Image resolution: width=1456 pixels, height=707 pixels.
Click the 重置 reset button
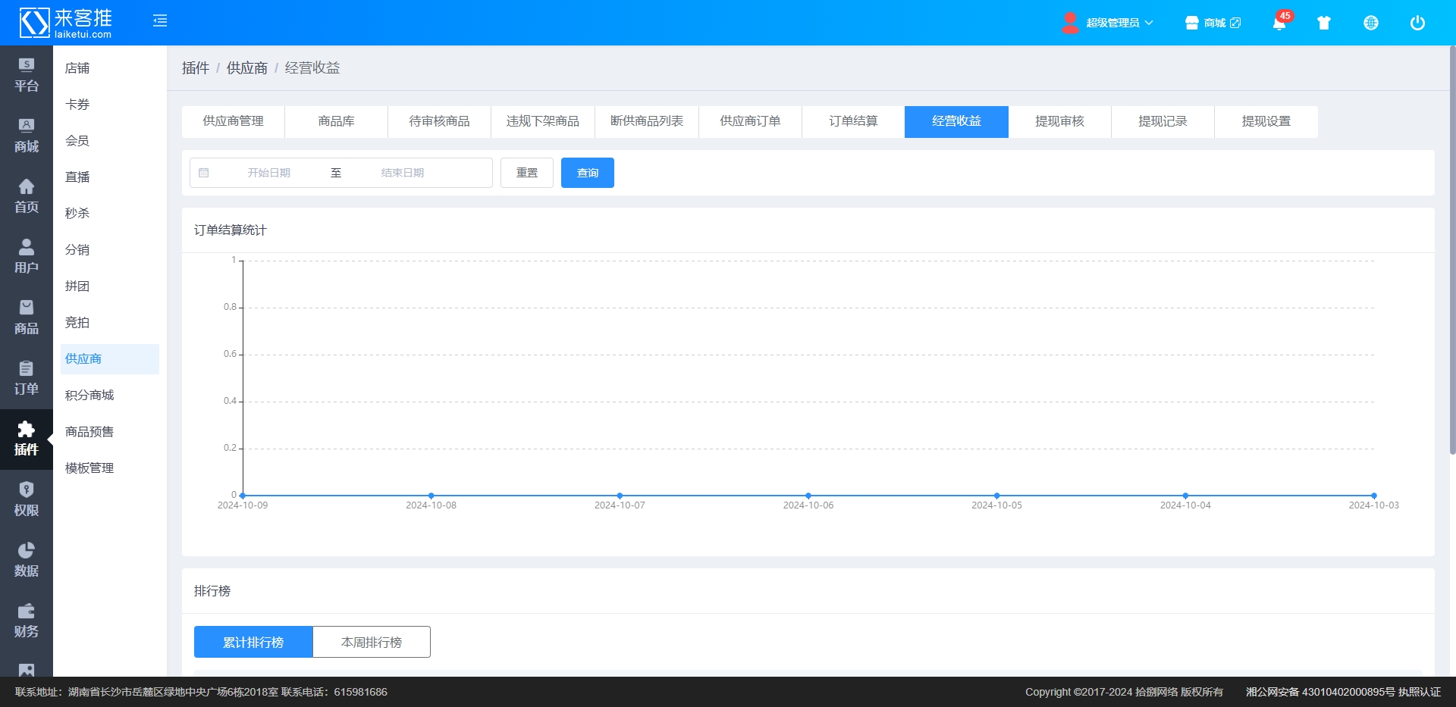tap(527, 173)
